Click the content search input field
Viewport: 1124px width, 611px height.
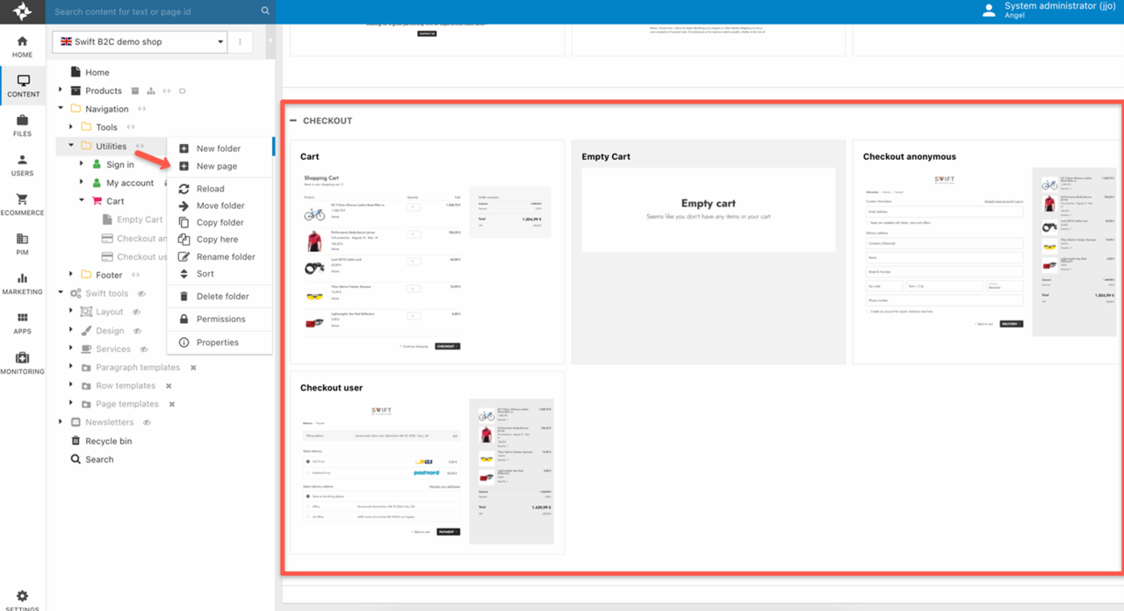click(x=154, y=11)
